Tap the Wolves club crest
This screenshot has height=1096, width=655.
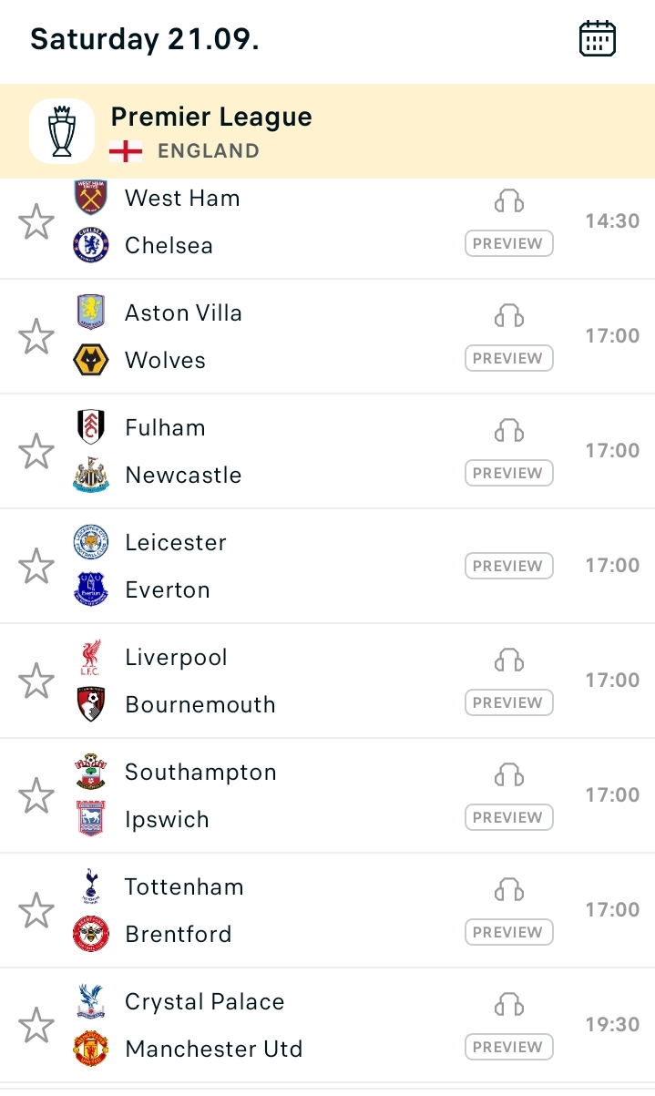[x=91, y=360]
